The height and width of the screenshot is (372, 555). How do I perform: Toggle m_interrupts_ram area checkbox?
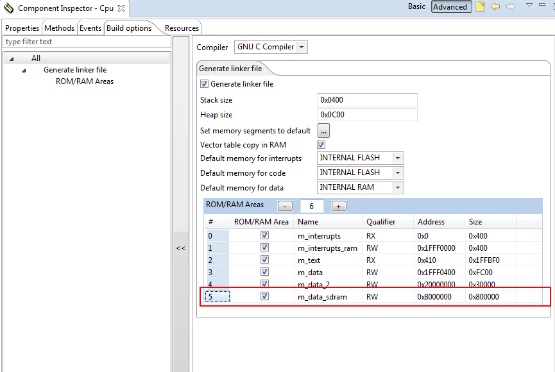[264, 248]
